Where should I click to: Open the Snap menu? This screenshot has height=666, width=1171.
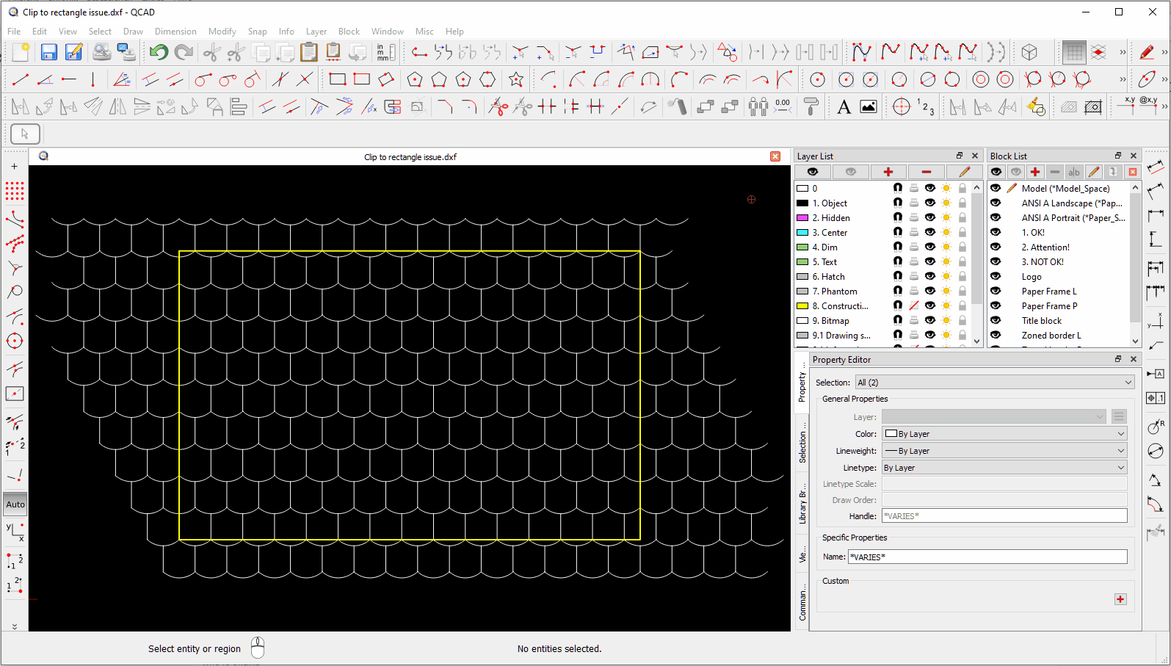[x=257, y=32]
